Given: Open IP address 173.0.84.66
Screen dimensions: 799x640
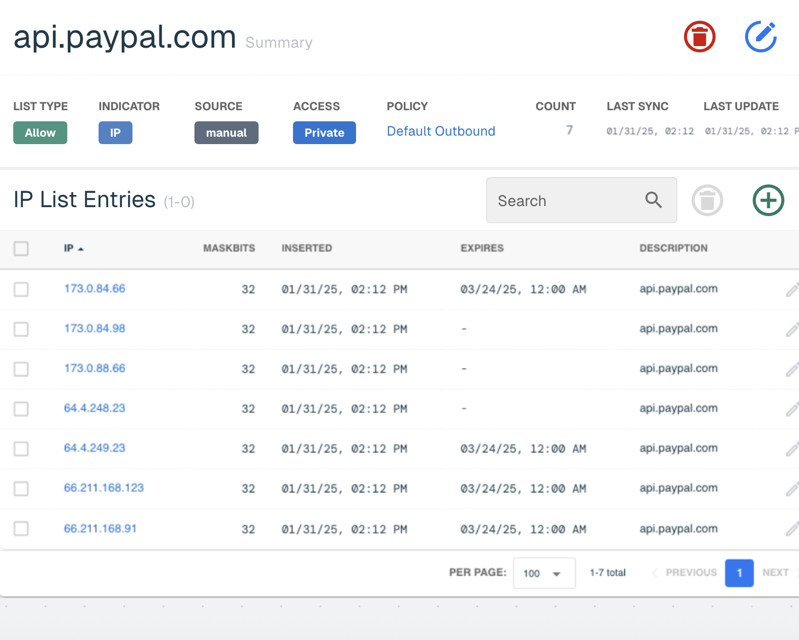Looking at the screenshot, I should 95,288.
